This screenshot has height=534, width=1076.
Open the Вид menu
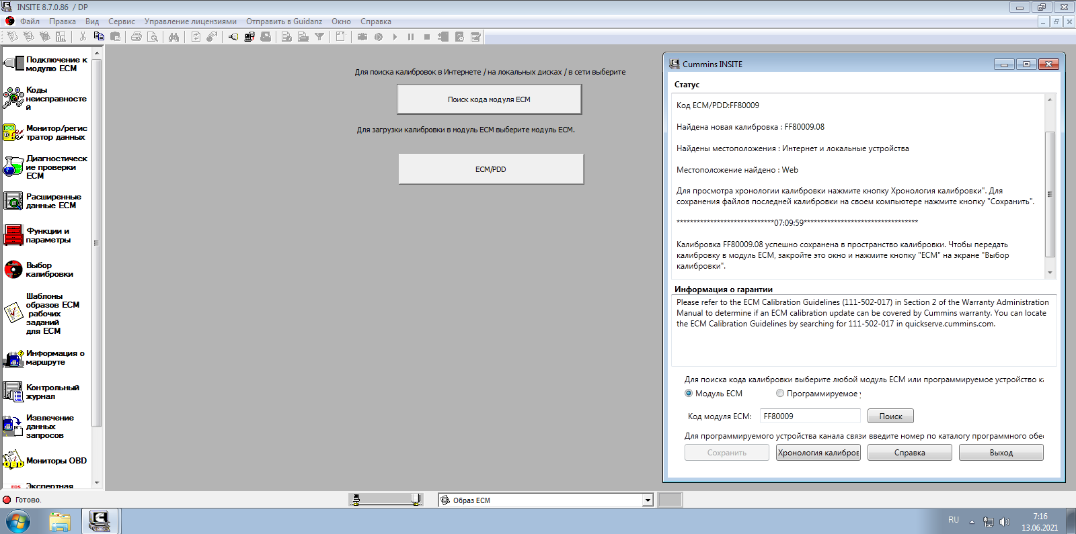(92, 21)
